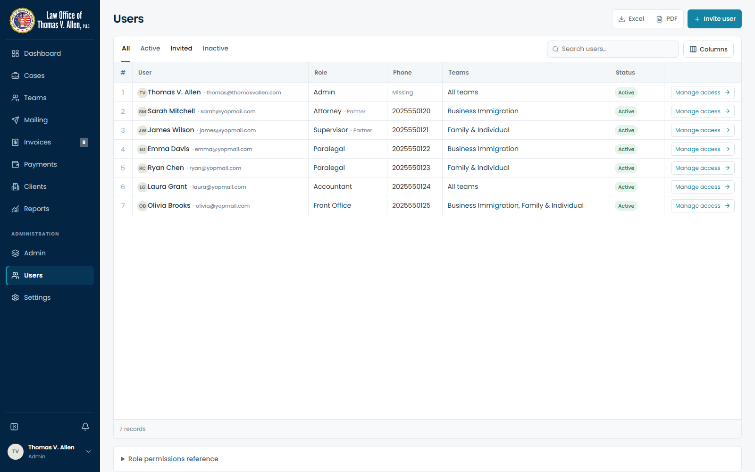The height and width of the screenshot is (472, 755).
Task: Switch to the Inactive users tab
Action: pos(215,48)
